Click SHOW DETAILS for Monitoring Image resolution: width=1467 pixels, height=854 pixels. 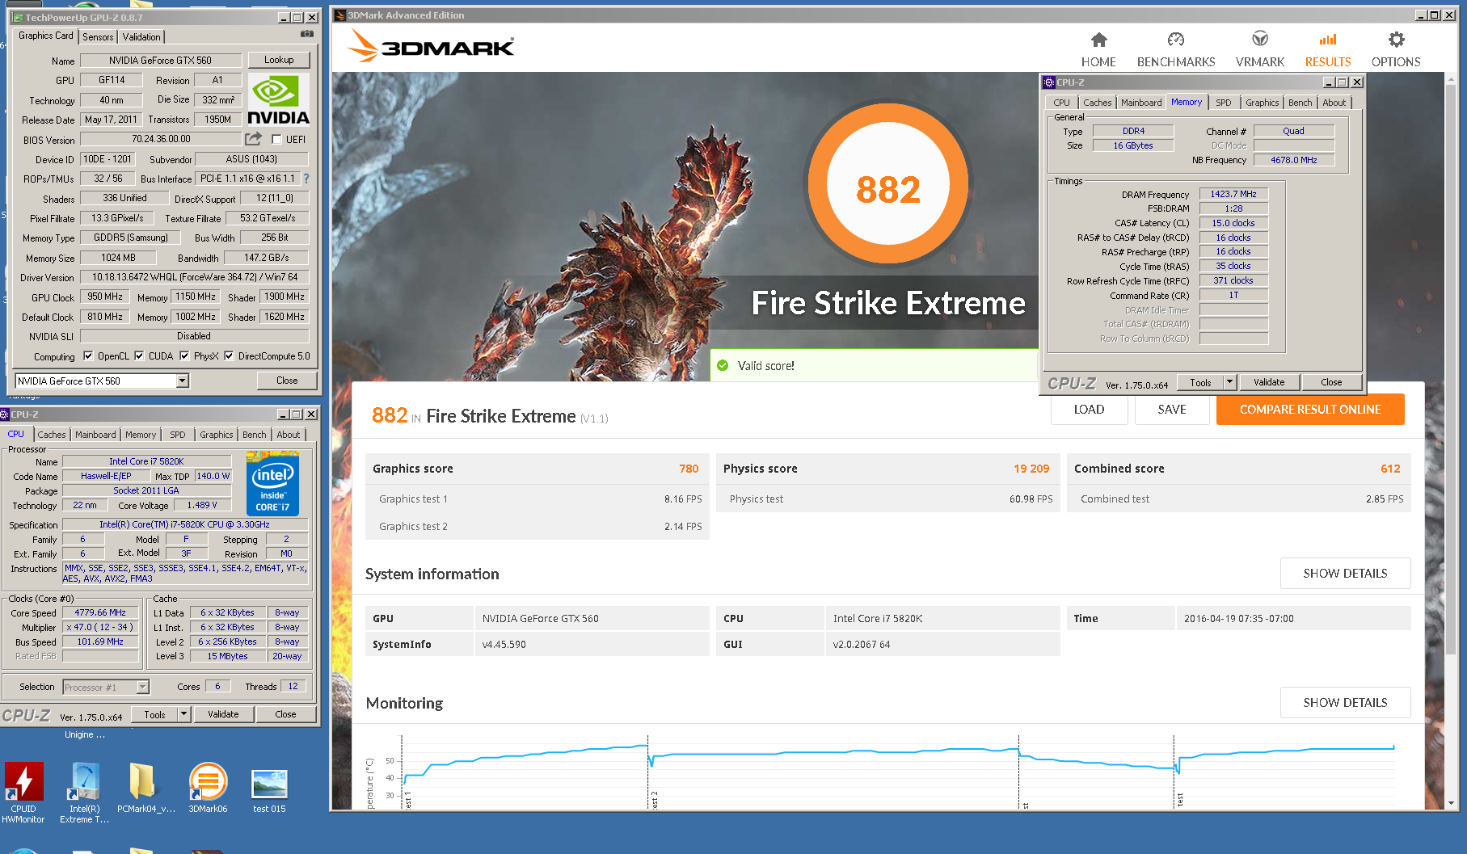1345,702
